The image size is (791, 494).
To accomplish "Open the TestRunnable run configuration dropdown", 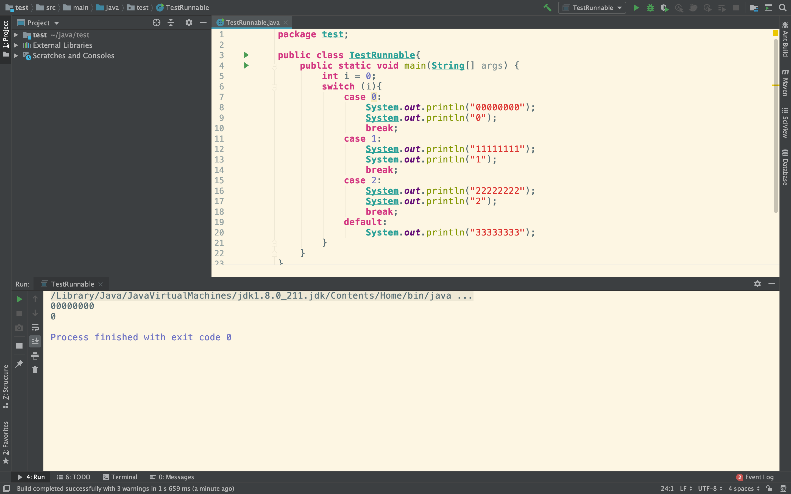I will click(592, 7).
